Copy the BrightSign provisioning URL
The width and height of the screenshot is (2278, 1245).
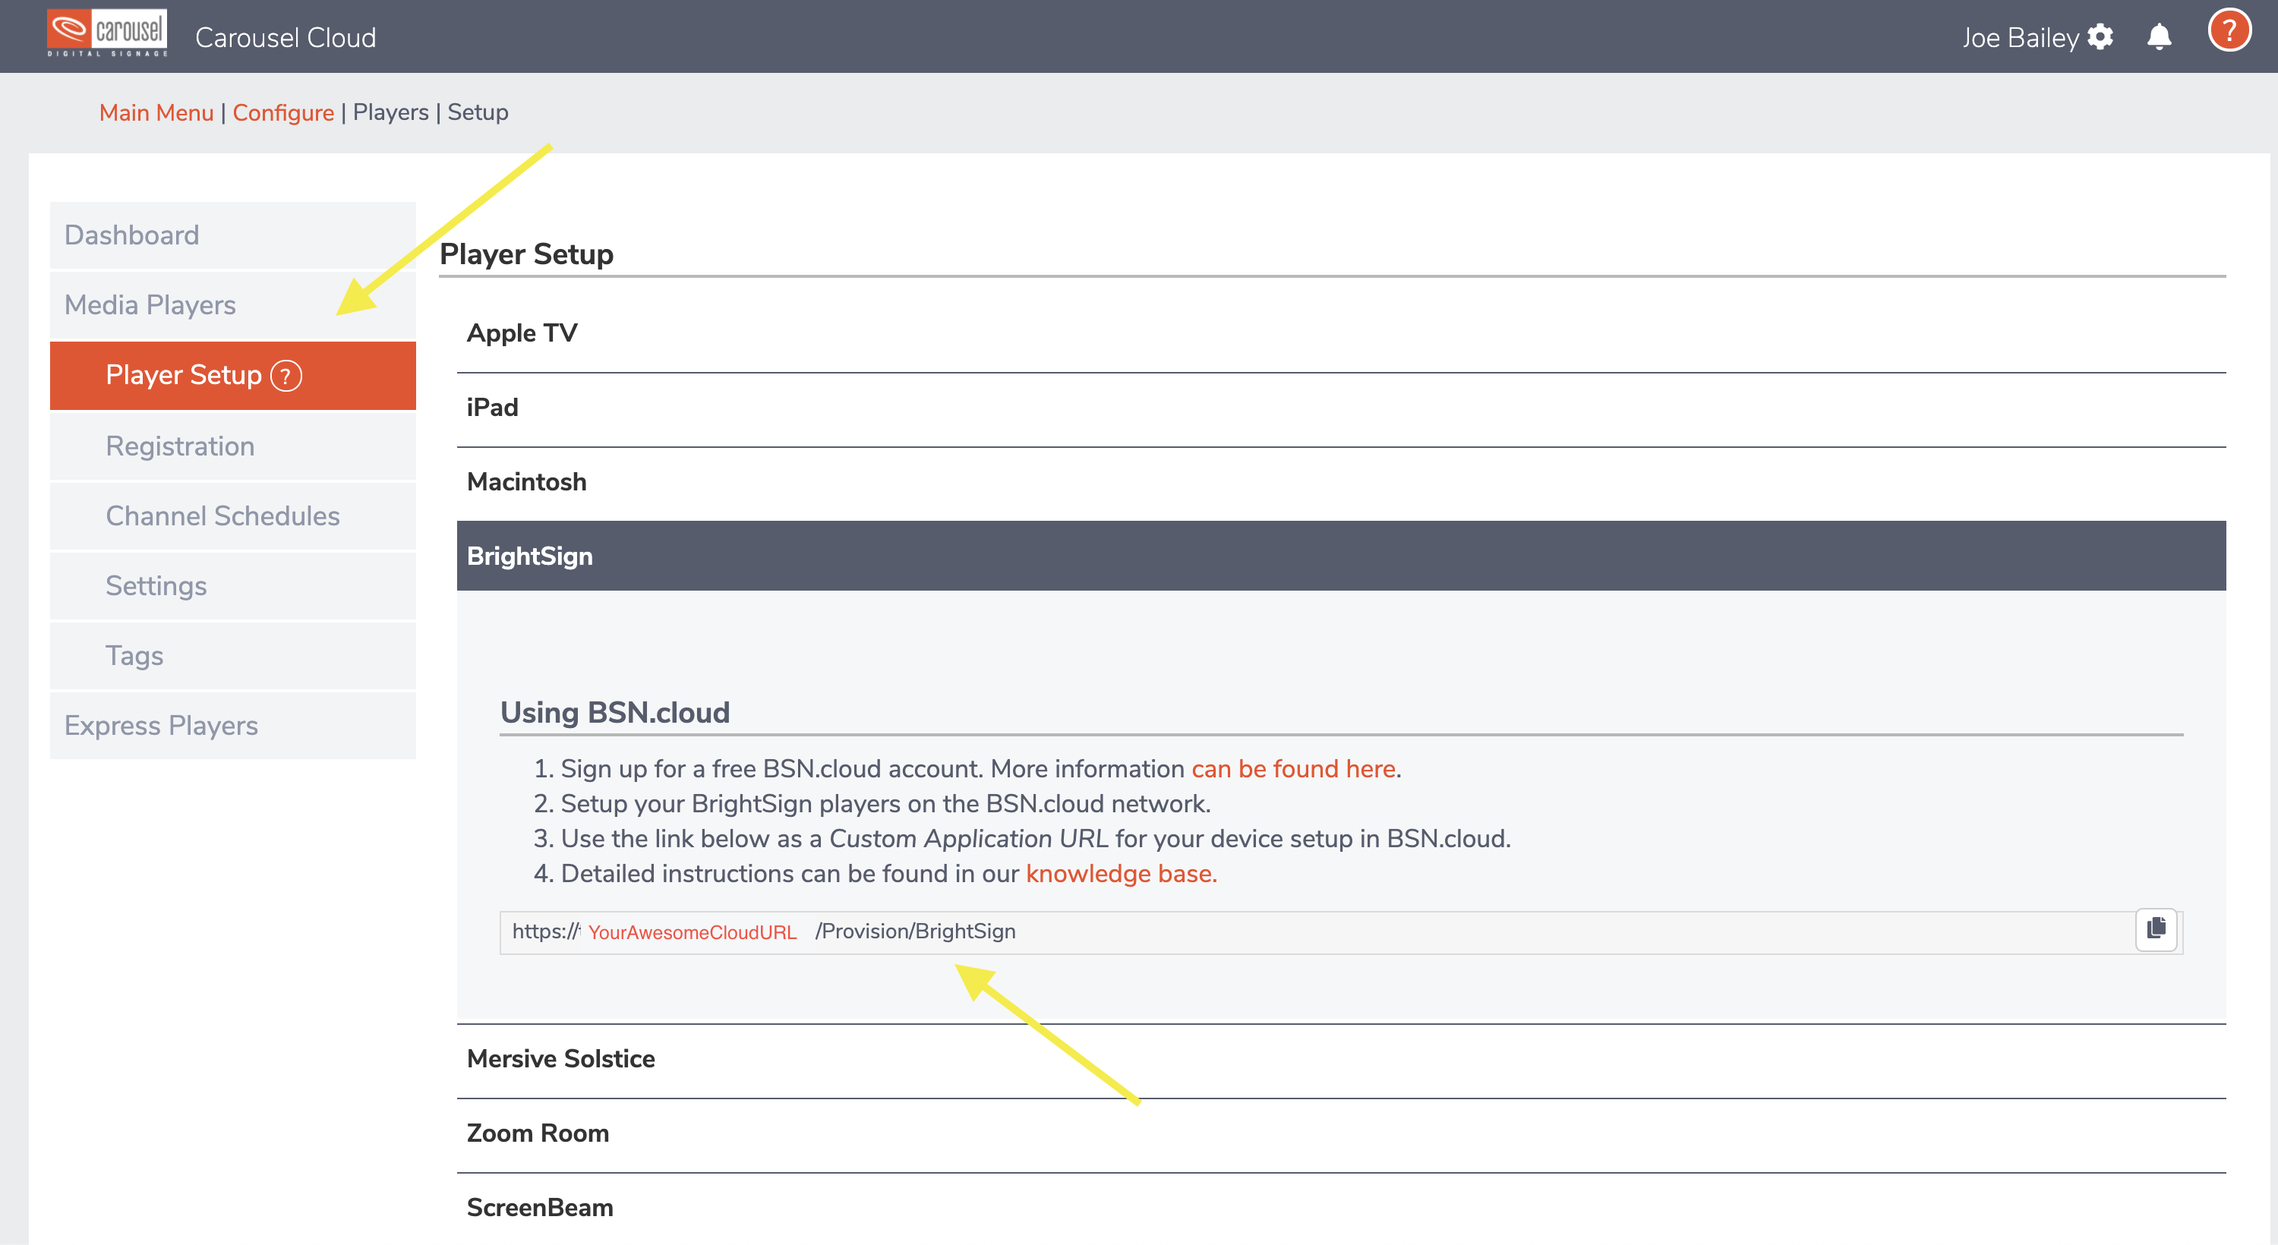pyautogui.click(x=2156, y=929)
